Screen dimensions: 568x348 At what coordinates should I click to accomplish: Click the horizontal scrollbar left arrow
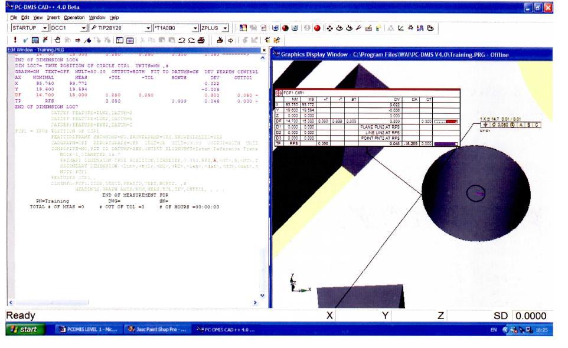click(11, 303)
